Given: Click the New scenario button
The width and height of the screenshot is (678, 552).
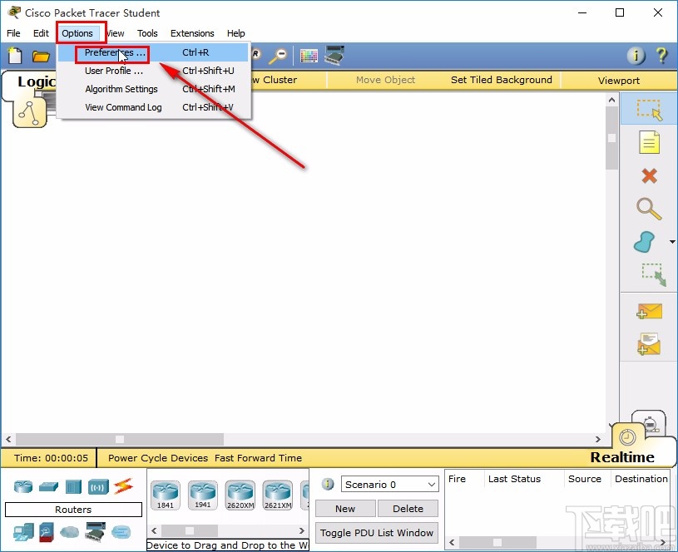Looking at the screenshot, I should (x=345, y=508).
